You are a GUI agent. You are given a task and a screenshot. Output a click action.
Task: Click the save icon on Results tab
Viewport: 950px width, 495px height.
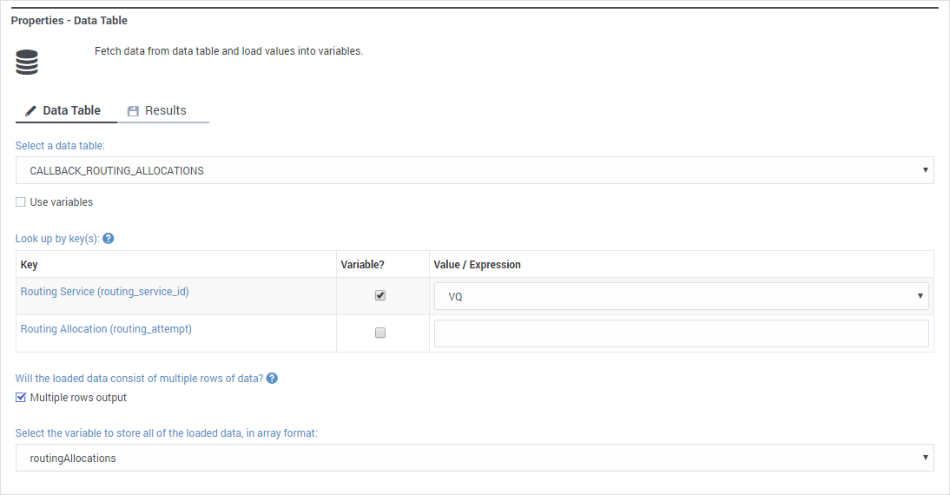[133, 111]
